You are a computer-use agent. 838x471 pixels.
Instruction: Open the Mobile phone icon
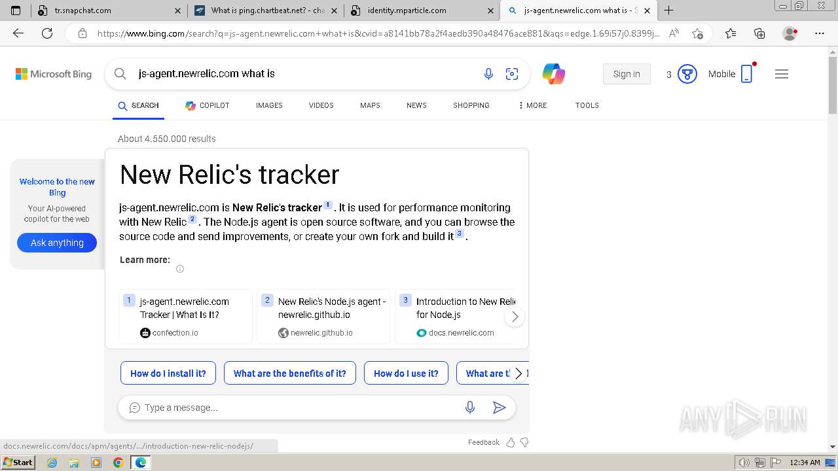pyautogui.click(x=747, y=74)
